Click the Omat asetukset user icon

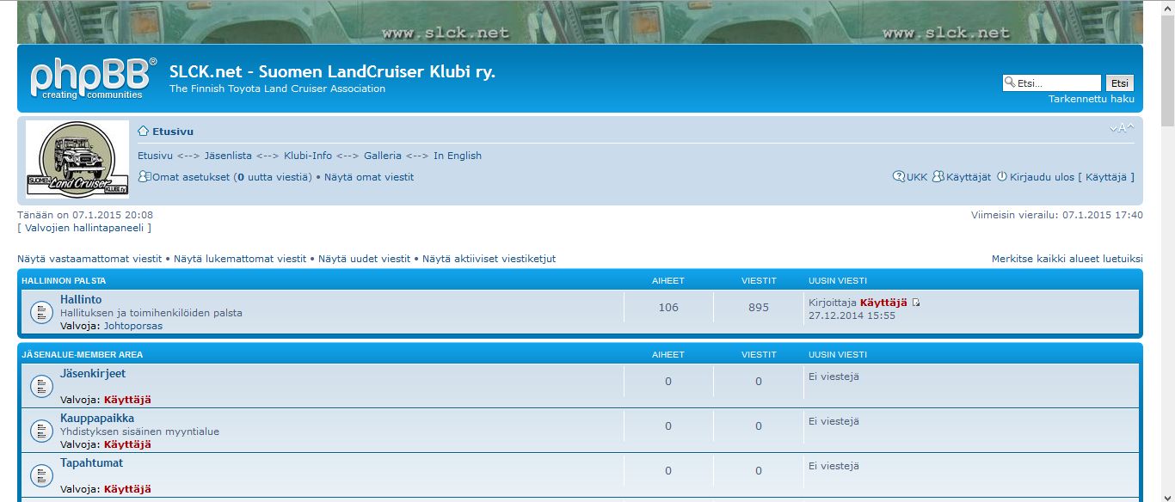(x=145, y=176)
